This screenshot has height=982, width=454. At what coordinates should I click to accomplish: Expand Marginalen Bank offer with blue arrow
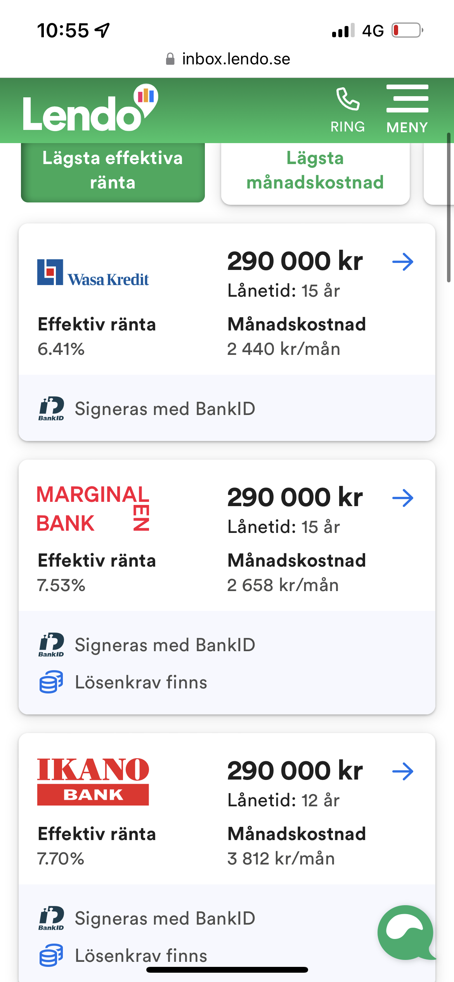403,498
